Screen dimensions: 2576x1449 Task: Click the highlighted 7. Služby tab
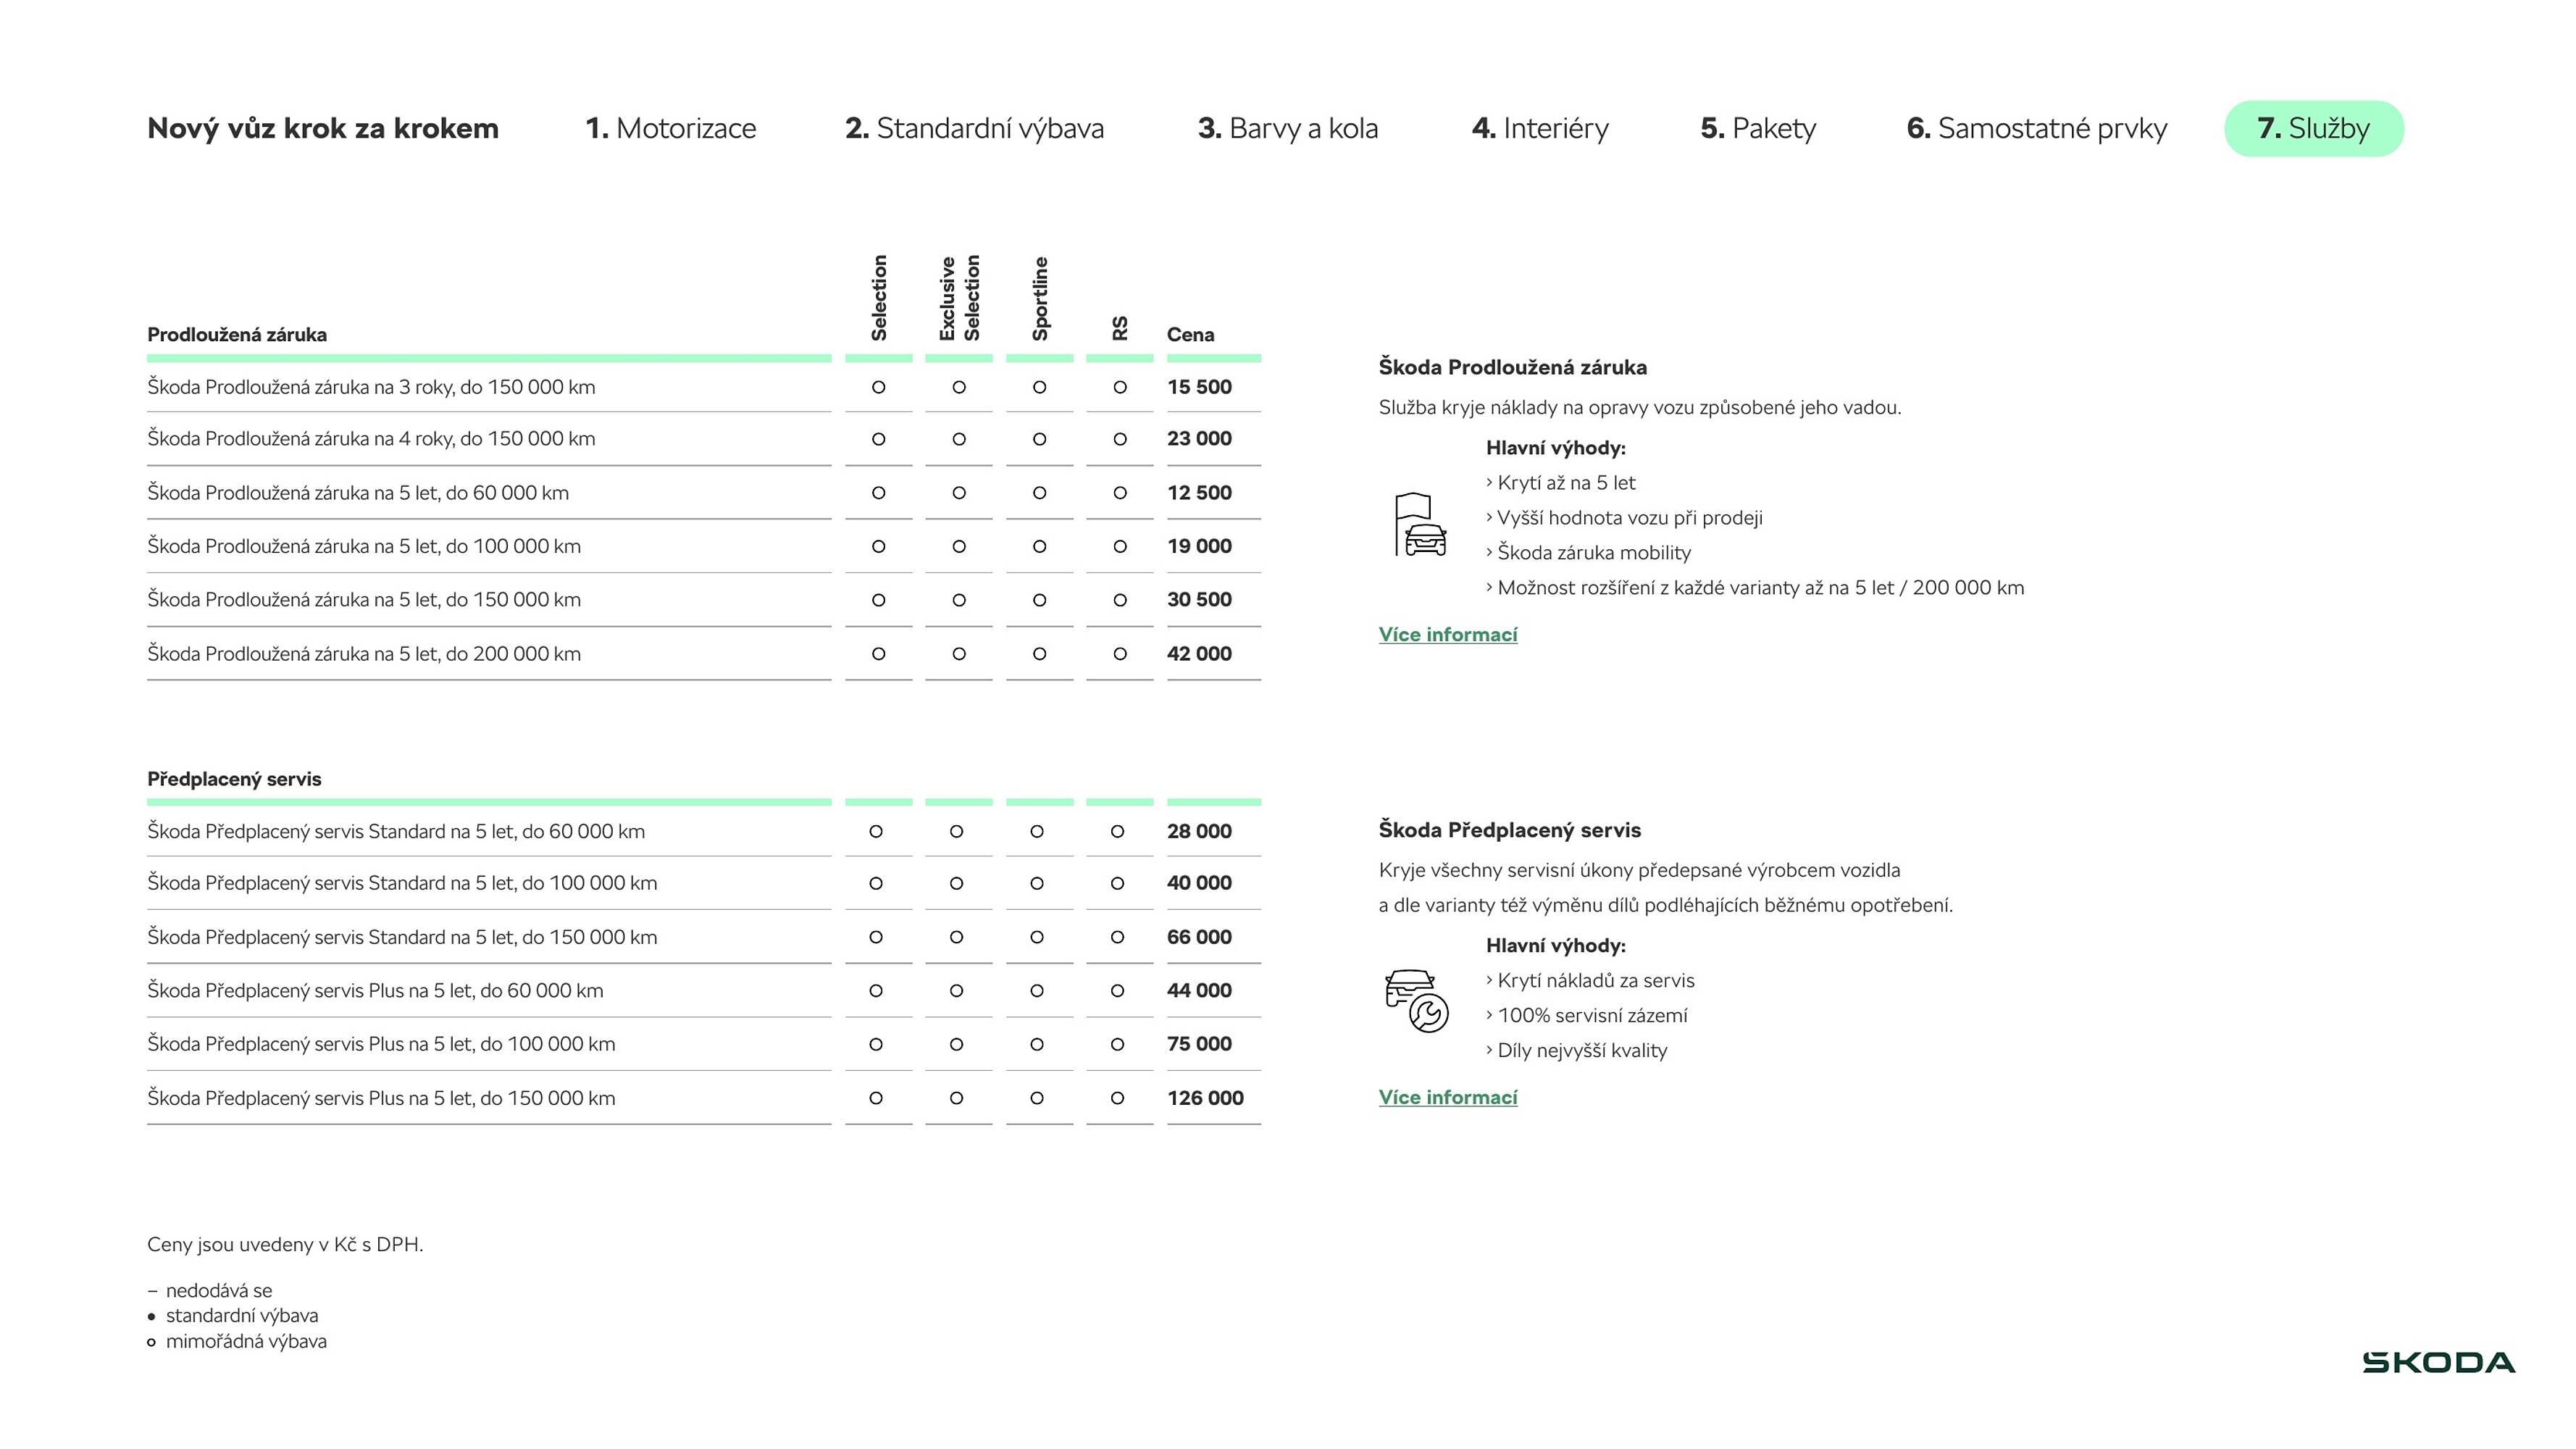[x=2313, y=128]
